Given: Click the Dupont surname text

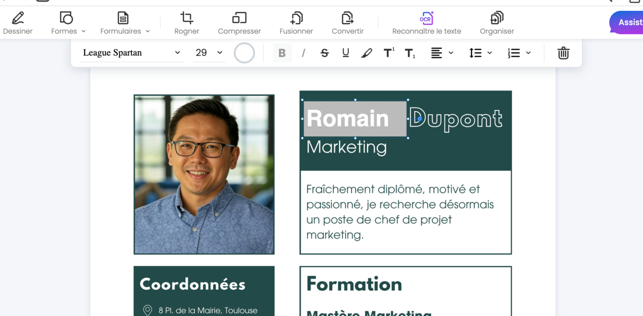Looking at the screenshot, I should (455, 118).
